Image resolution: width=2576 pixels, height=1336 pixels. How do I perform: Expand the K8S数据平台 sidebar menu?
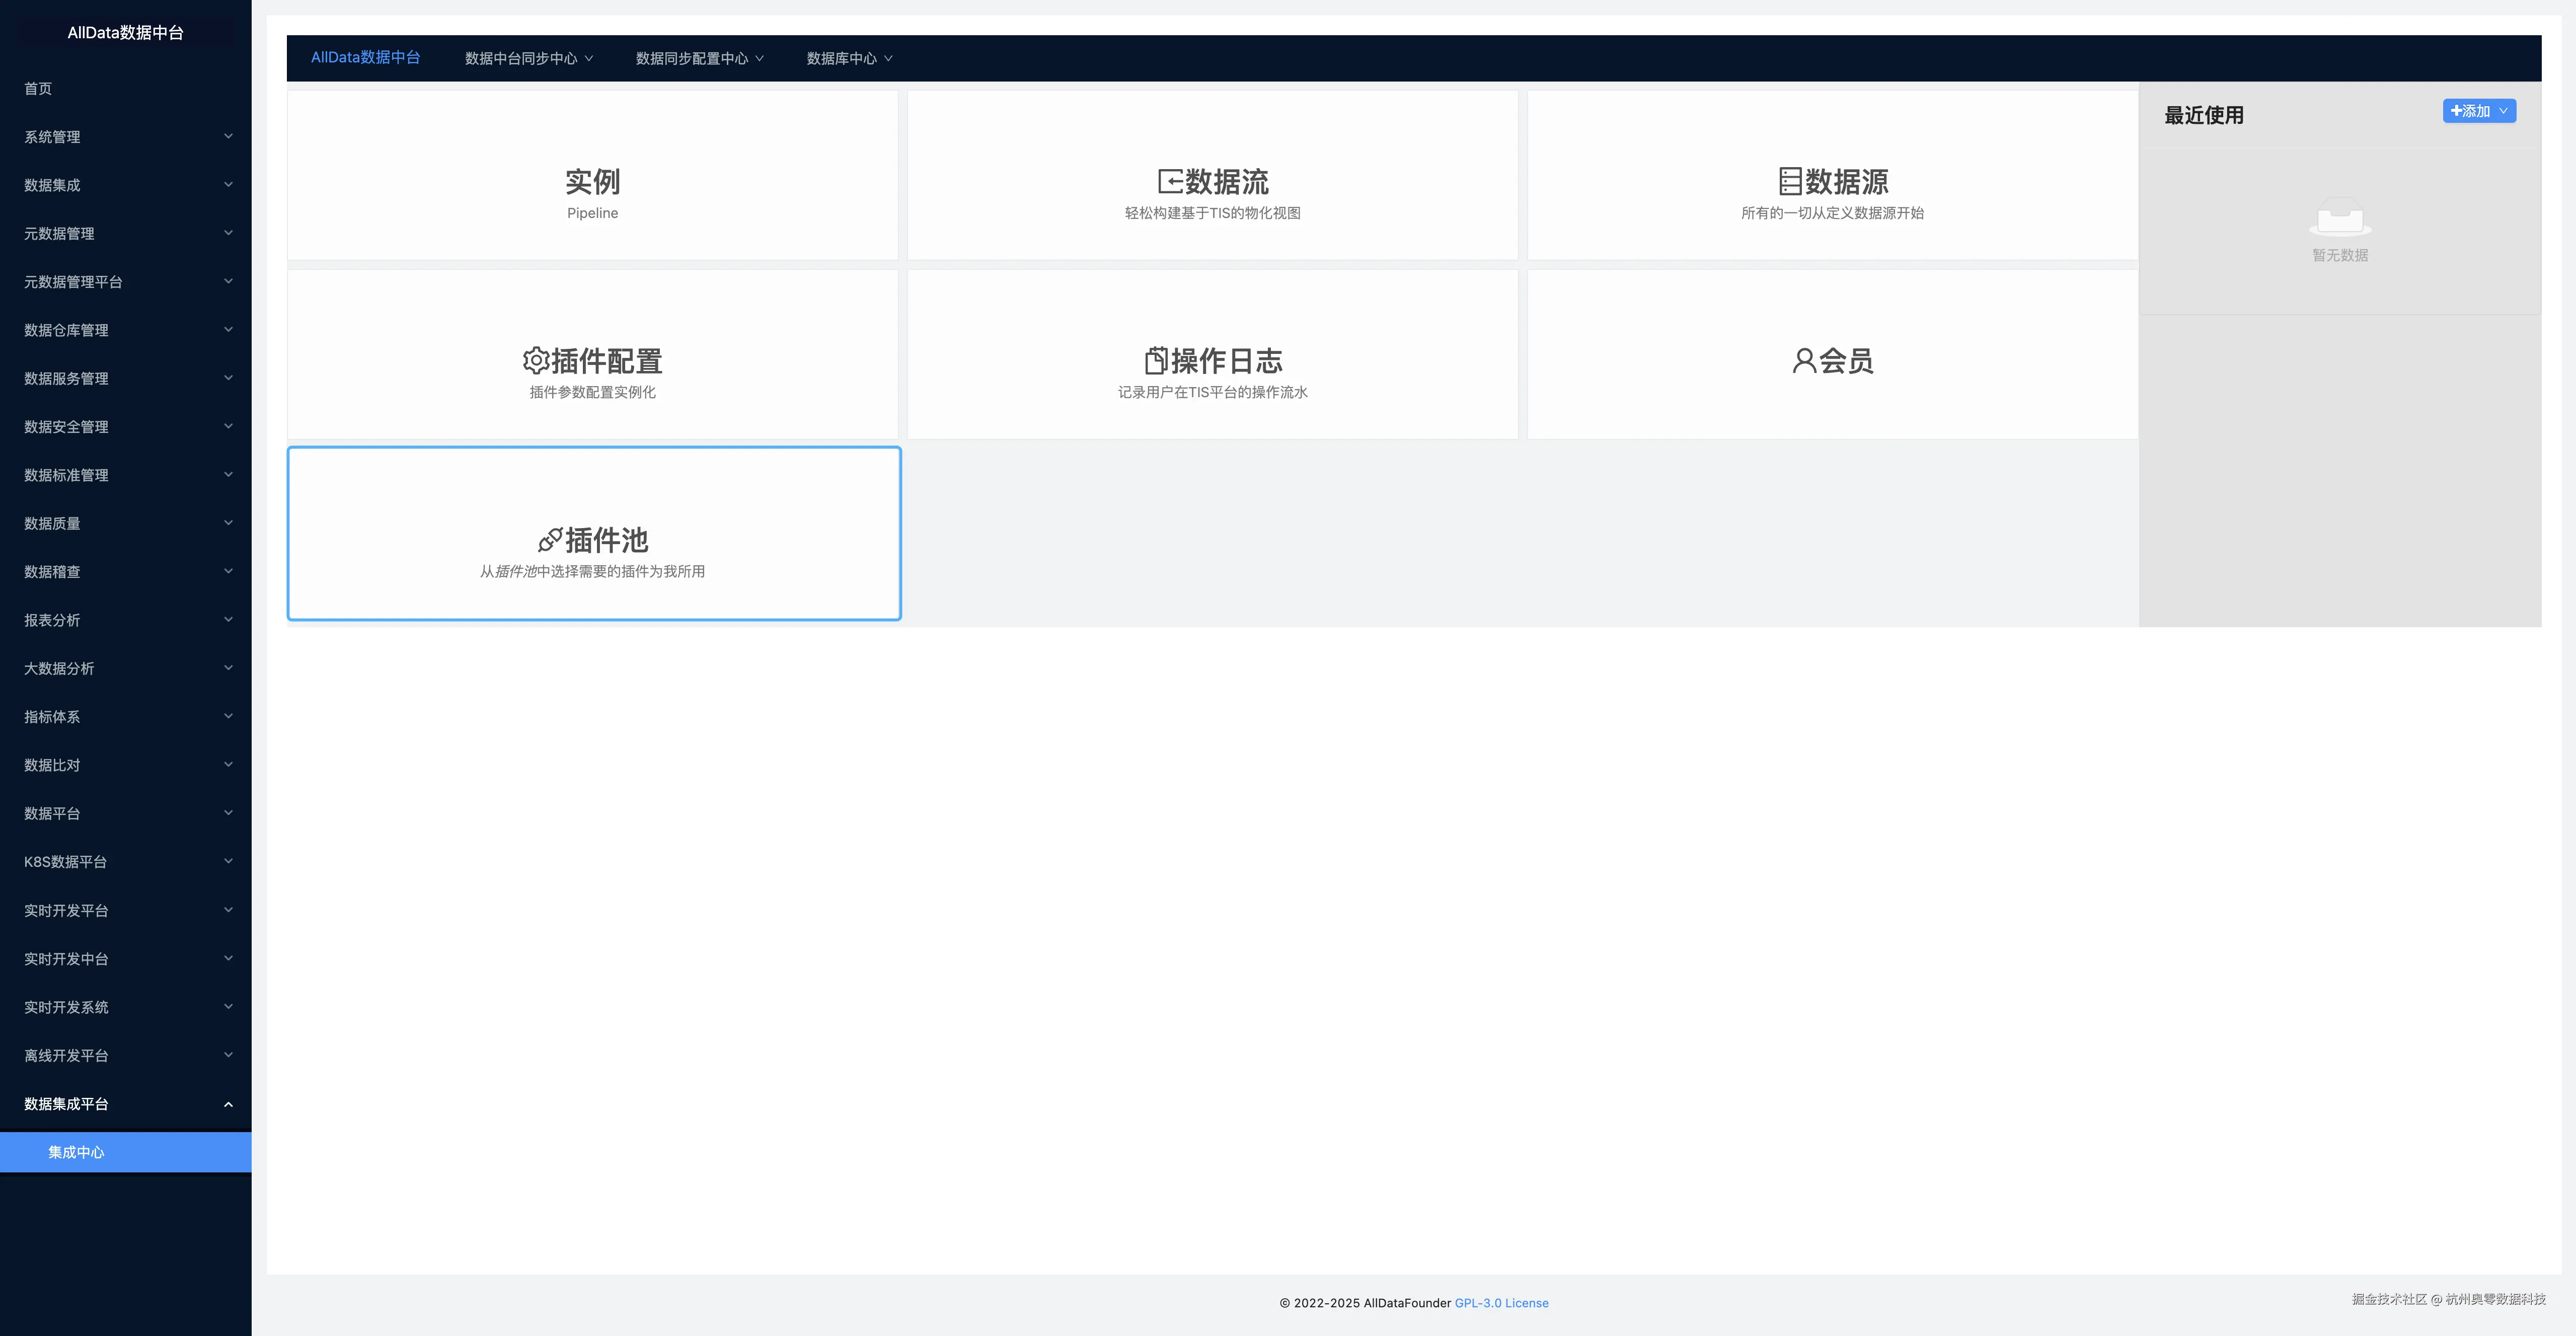click(125, 861)
